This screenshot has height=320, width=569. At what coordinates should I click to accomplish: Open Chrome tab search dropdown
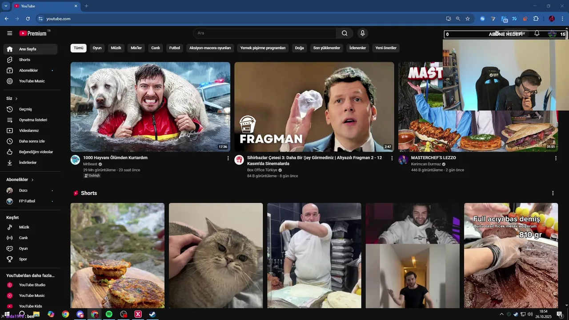click(6, 6)
